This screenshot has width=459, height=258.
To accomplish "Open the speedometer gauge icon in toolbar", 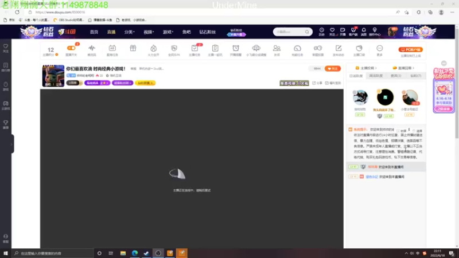I will click(297, 48).
